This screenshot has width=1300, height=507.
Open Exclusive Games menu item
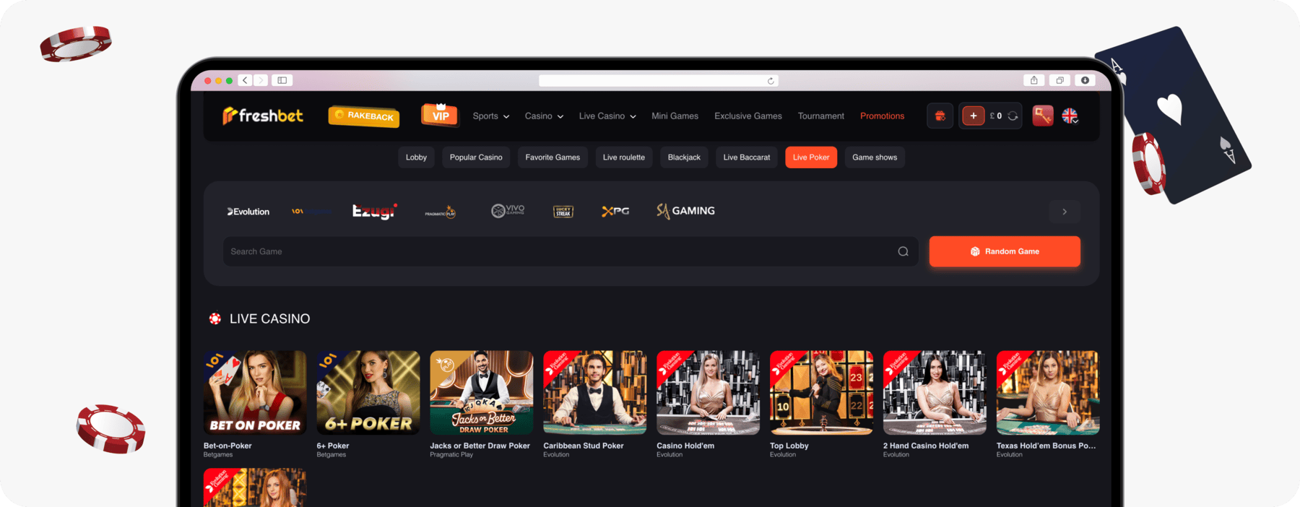pos(748,116)
